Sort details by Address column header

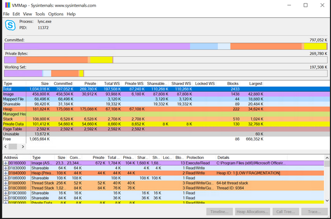click(17, 157)
